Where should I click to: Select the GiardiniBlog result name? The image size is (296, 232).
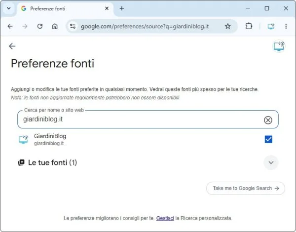tap(50, 136)
